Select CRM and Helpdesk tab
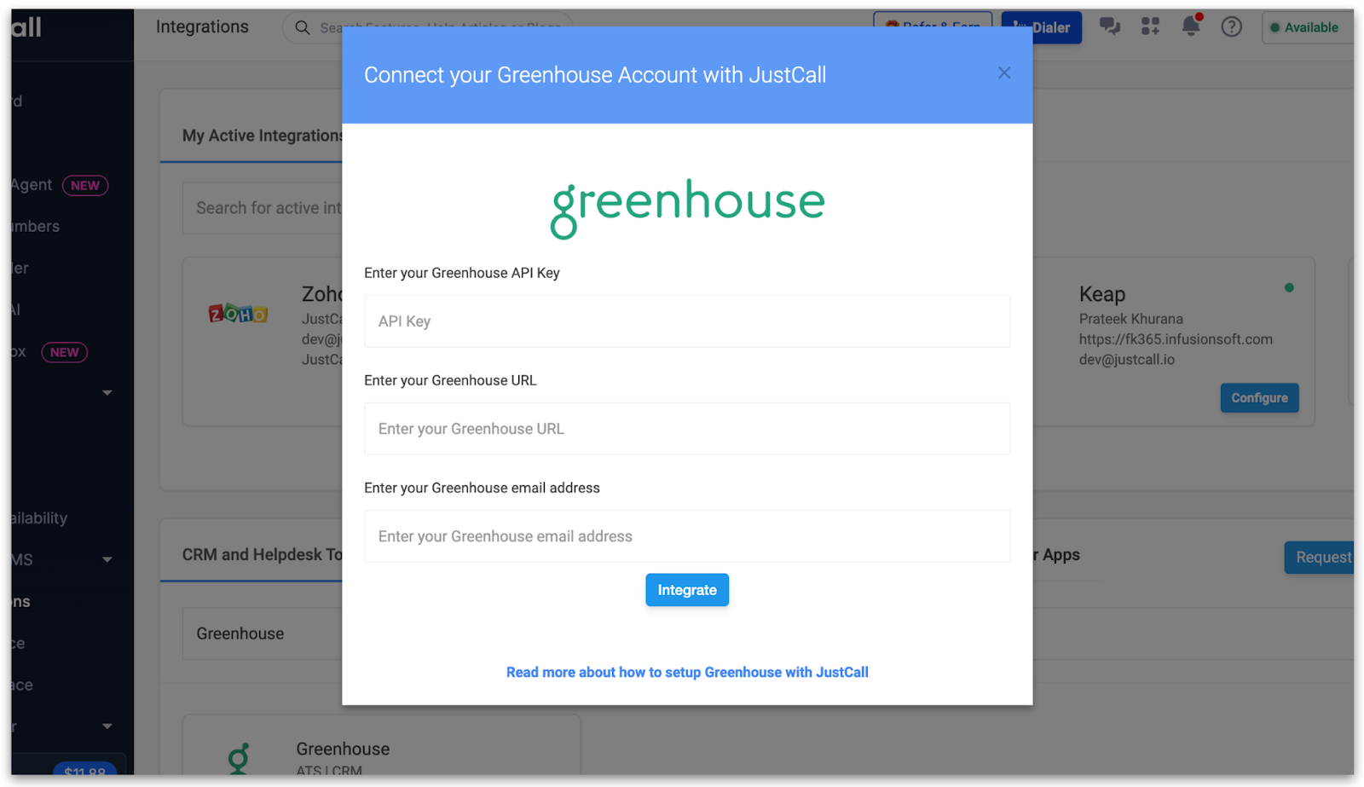The height and width of the screenshot is (787, 1364). tap(262, 555)
